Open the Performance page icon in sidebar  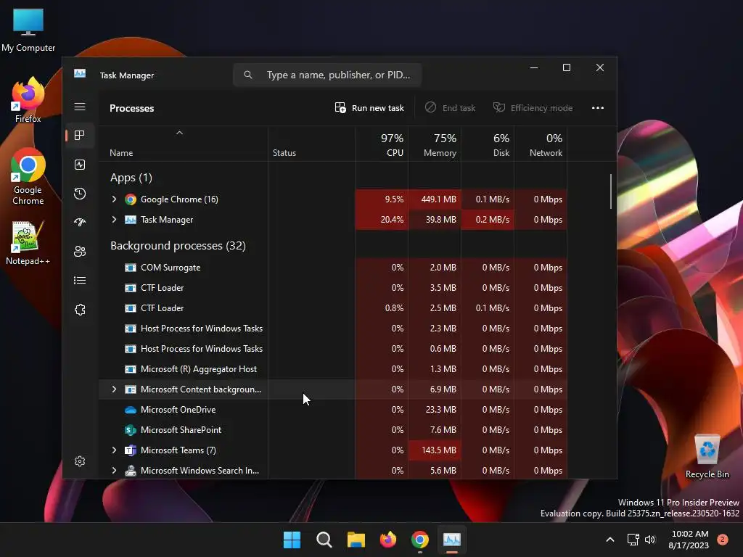click(x=80, y=165)
